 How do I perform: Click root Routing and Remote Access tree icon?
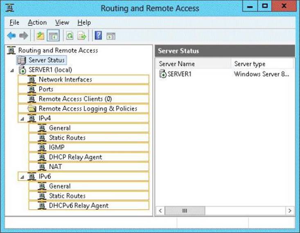[x=11, y=50]
